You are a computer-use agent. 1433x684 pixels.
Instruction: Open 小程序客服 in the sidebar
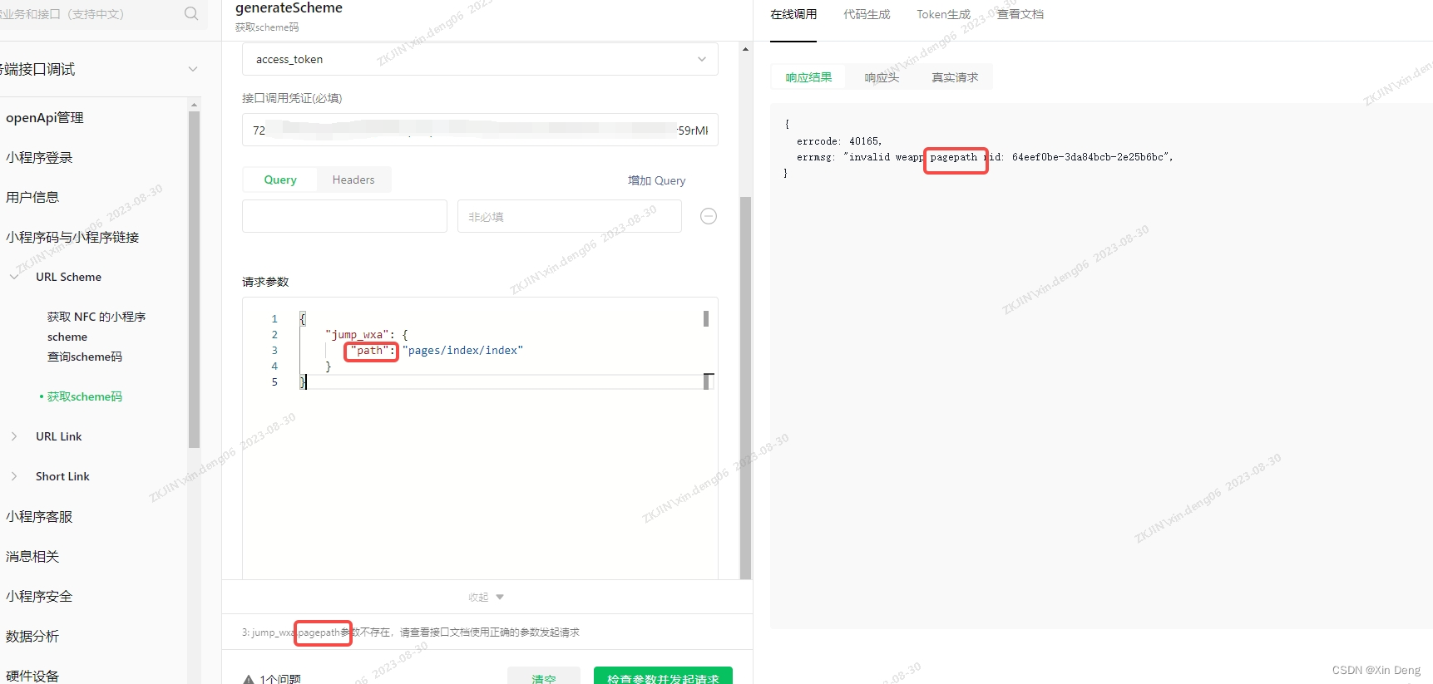point(39,516)
